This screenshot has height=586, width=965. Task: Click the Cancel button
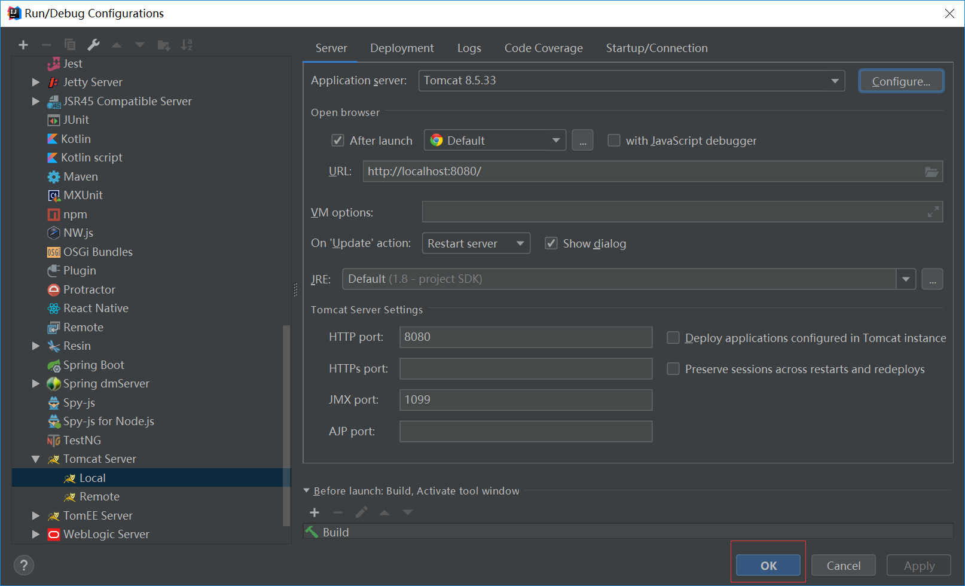pyautogui.click(x=844, y=566)
